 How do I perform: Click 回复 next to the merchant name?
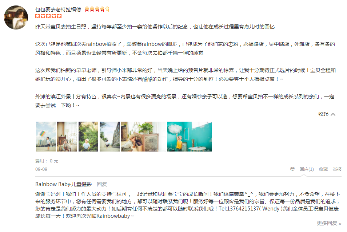coord(102,184)
